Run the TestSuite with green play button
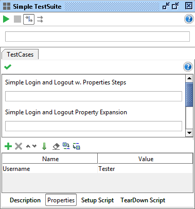This screenshot has height=209, width=195. click(x=6, y=19)
